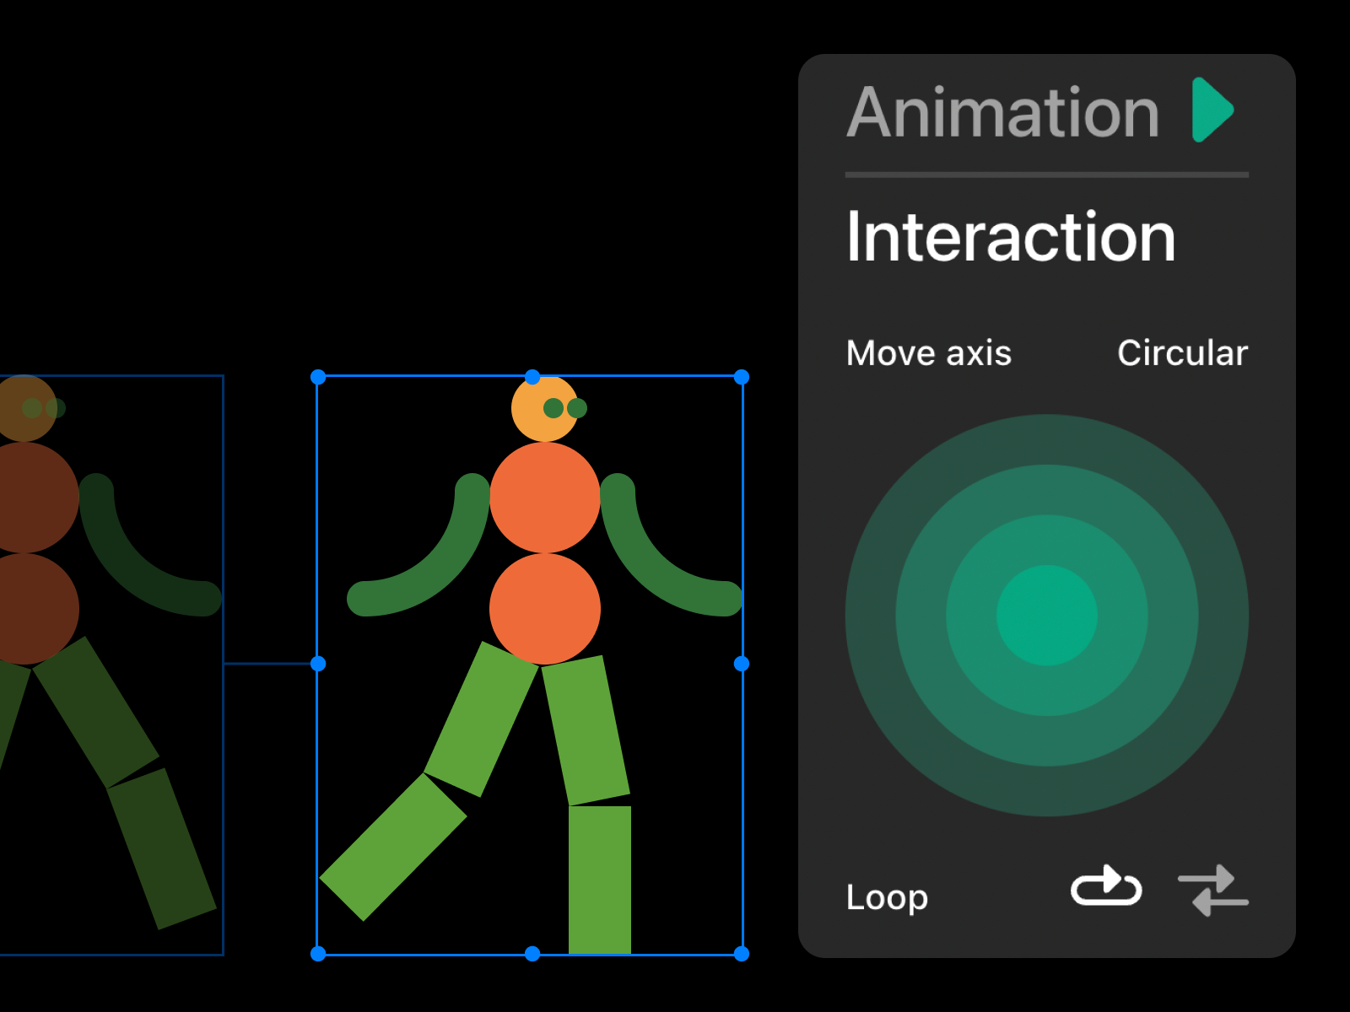The image size is (1350, 1012).
Task: Select the selected figure's lower orange torso circle
Action: coord(545,609)
